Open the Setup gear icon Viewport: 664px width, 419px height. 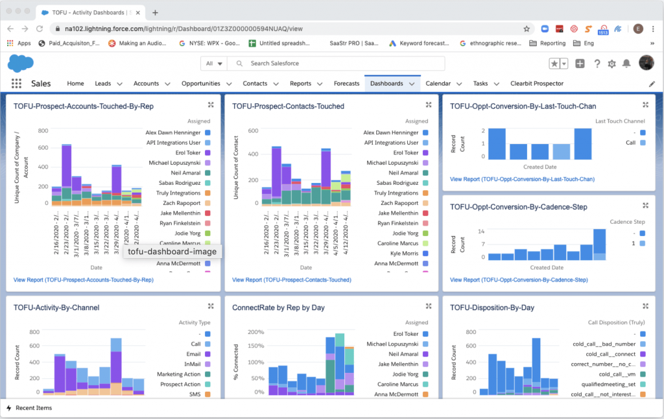(611, 64)
